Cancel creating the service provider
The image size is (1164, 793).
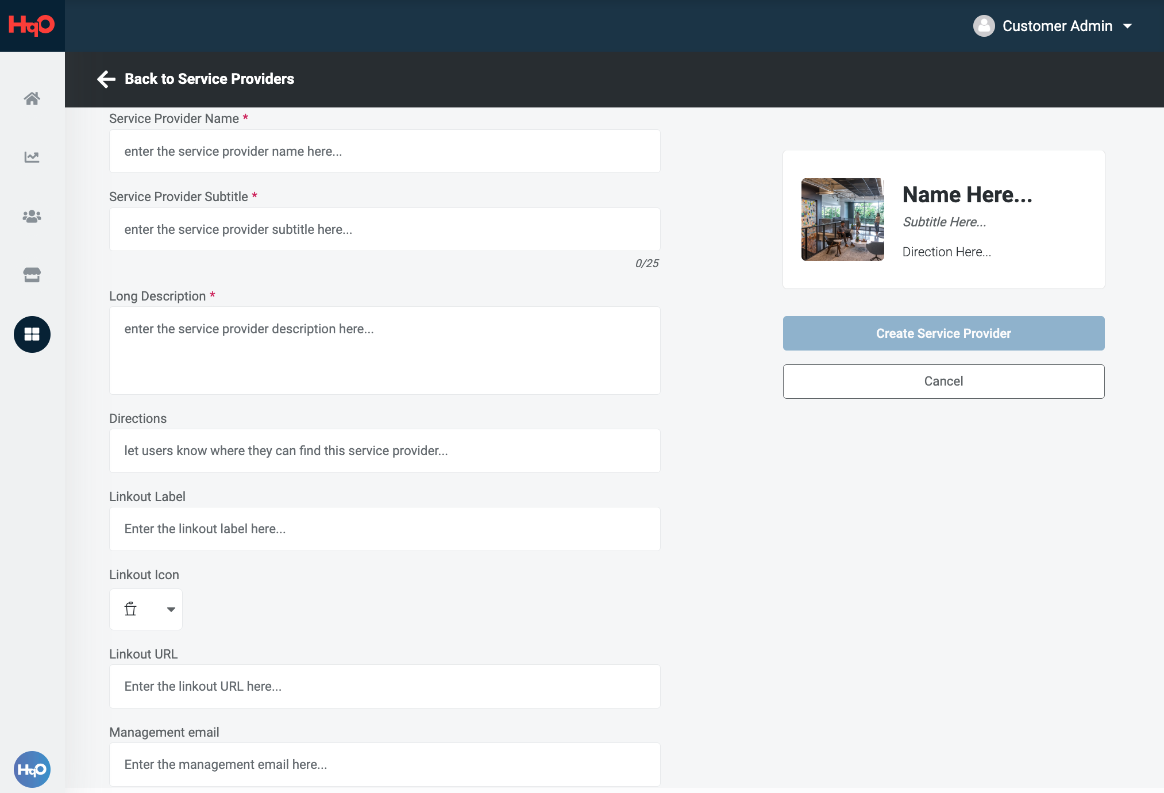[x=943, y=382]
